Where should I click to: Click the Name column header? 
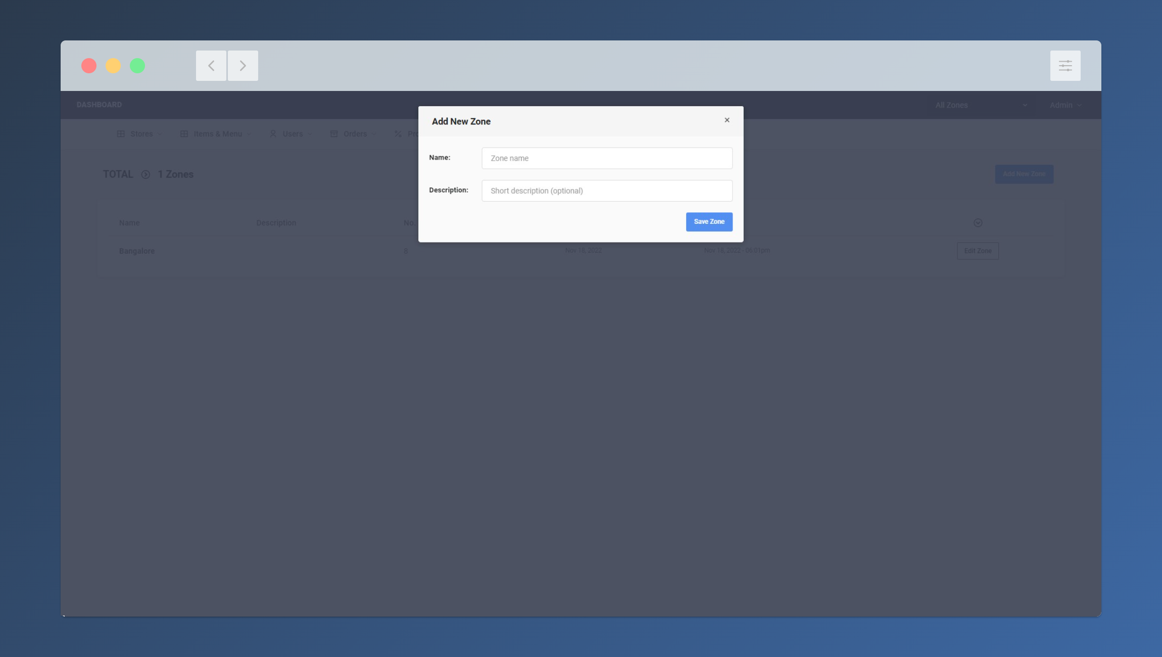[129, 223]
